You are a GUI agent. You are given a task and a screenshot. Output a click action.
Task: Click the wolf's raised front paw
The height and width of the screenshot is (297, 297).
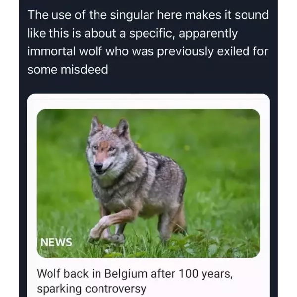point(97,233)
